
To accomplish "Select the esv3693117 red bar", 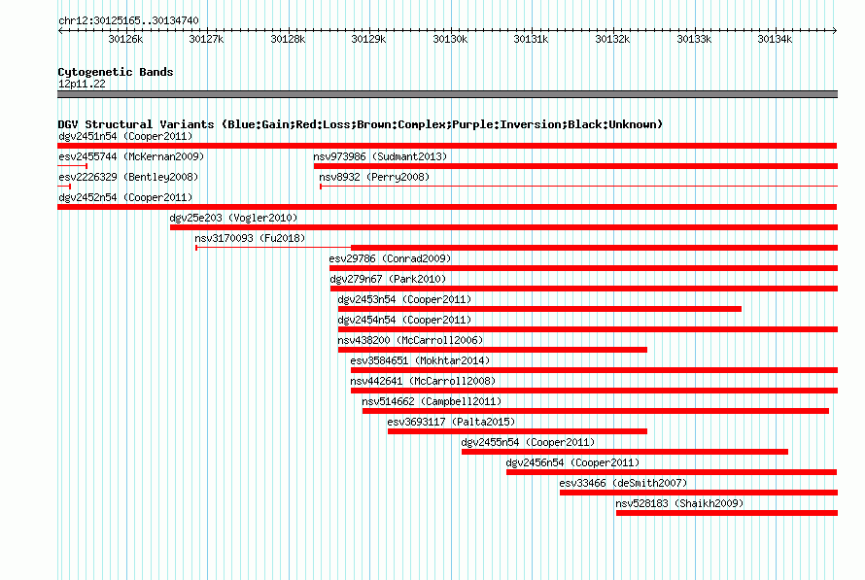I will (517, 431).
